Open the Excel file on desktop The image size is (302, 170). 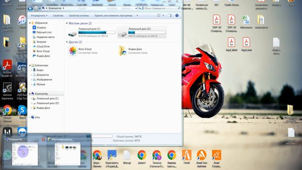[246, 22]
